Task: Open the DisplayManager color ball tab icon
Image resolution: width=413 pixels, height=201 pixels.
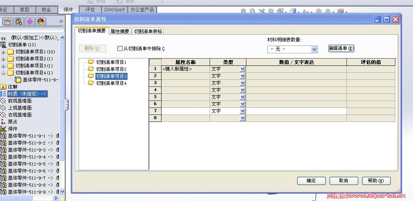Action: pos(40,21)
